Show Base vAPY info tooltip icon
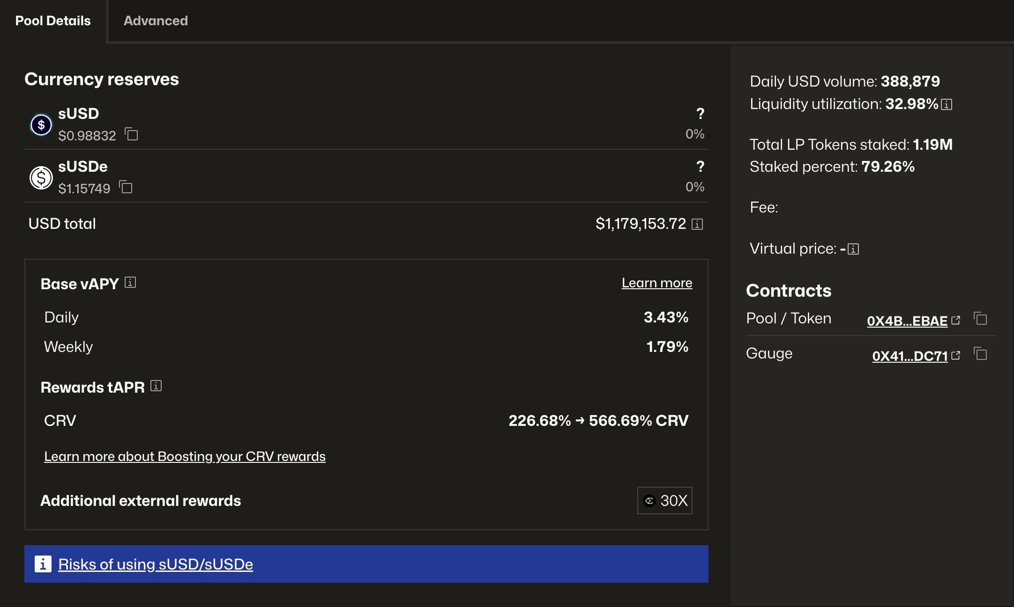The image size is (1014, 607). click(x=130, y=283)
